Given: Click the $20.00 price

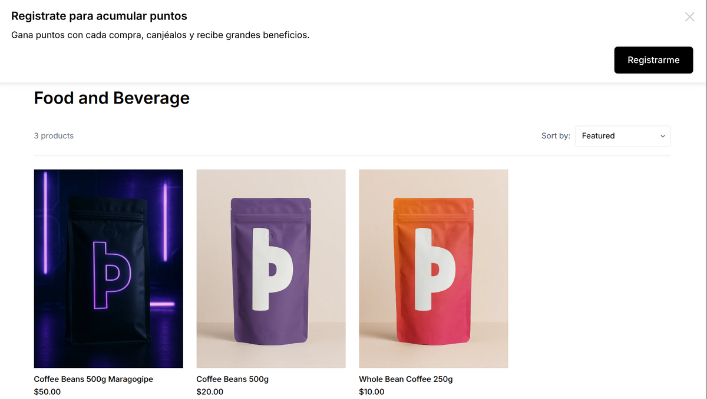Looking at the screenshot, I should 210,392.
